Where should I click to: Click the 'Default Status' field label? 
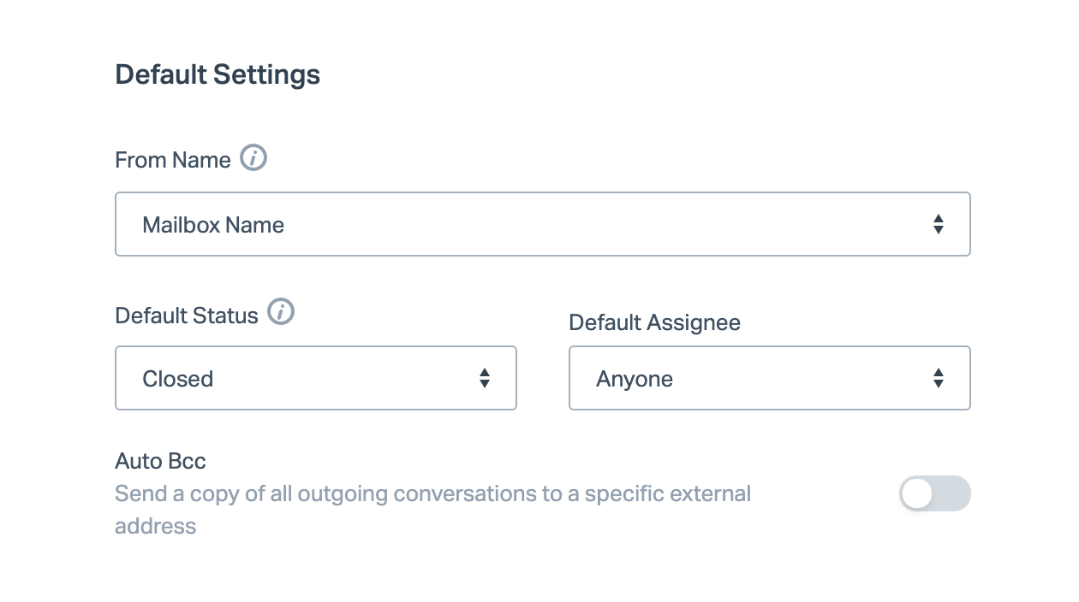point(187,316)
